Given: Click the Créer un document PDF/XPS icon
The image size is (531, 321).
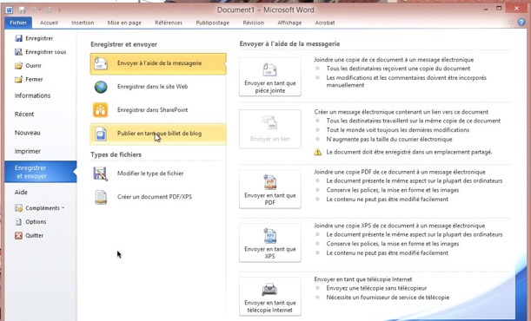Looking at the screenshot, I should coord(101,197).
